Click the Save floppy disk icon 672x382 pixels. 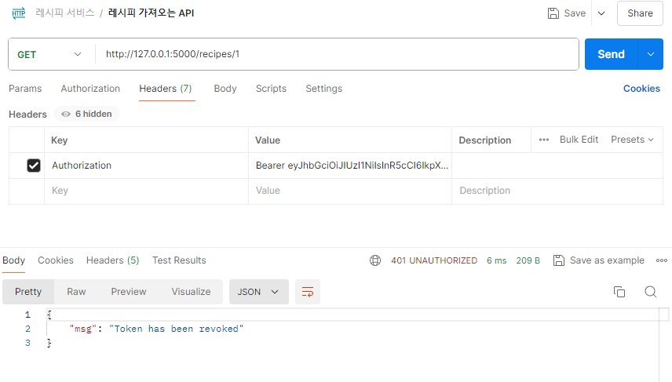[x=553, y=13]
